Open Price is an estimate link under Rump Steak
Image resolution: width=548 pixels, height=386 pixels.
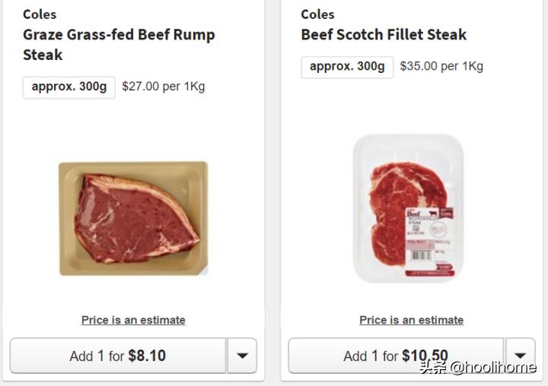coord(133,320)
